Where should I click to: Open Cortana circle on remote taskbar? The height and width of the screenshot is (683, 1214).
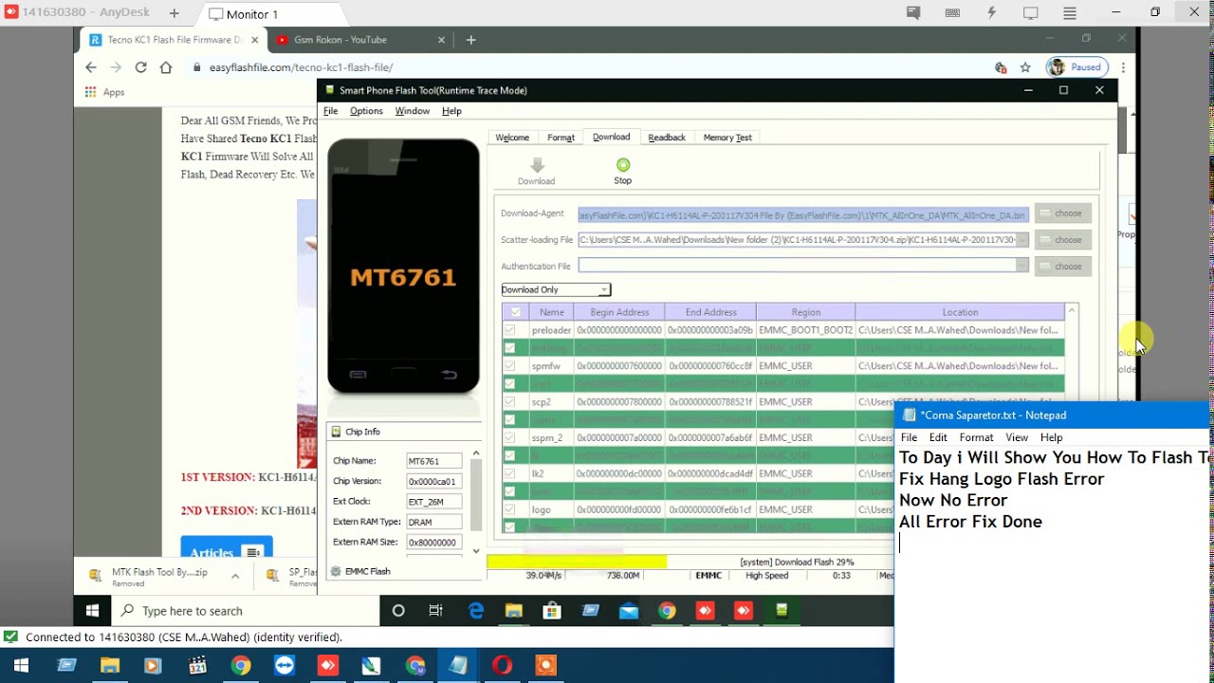[x=398, y=611]
